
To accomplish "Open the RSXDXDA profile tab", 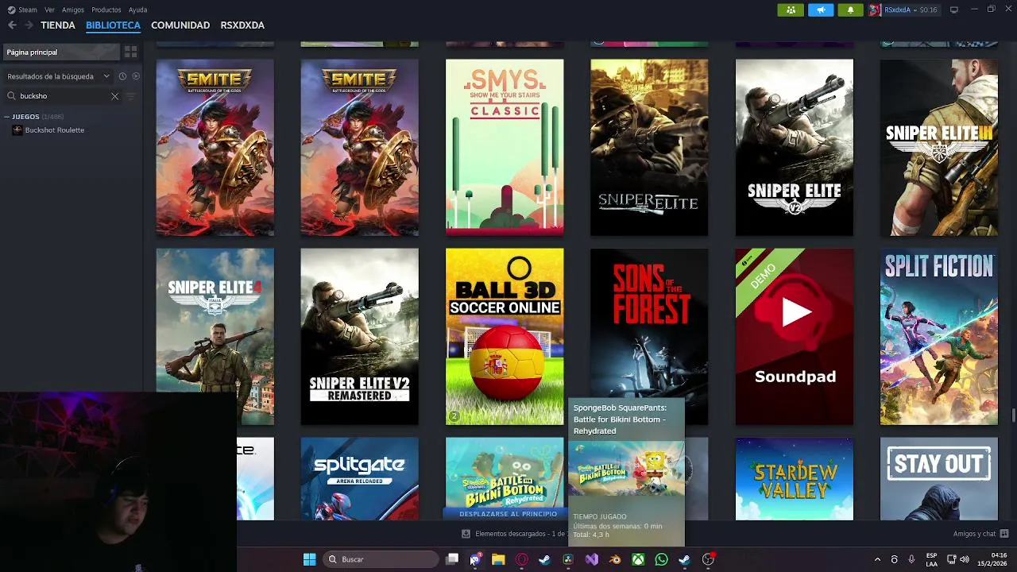I will [242, 25].
